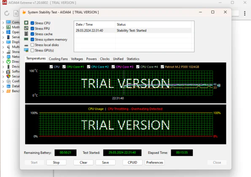Click the Clear button

point(84,162)
